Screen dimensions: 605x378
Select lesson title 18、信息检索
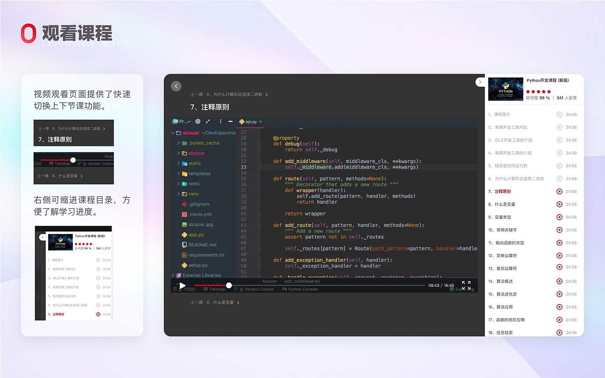coord(501,333)
